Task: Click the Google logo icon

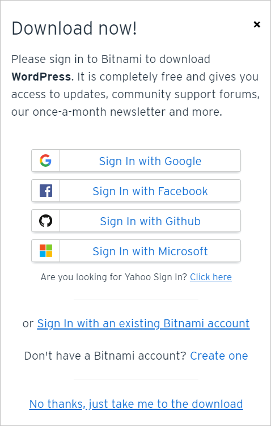Action: [x=45, y=161]
